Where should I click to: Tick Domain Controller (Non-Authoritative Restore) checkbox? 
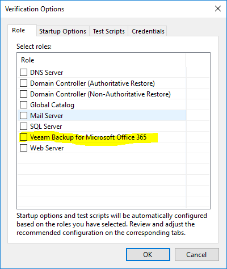tap(23, 94)
